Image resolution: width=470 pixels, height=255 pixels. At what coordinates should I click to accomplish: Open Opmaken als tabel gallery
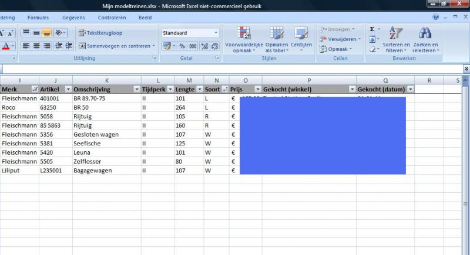277,39
